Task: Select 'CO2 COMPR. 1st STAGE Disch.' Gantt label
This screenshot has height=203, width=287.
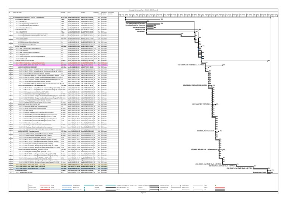Action: pos(240,168)
